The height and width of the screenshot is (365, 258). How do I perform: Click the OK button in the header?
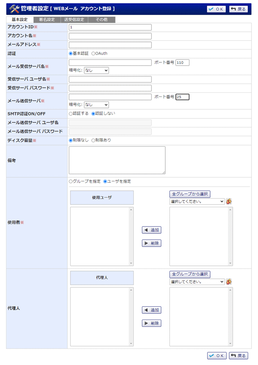point(216,9)
